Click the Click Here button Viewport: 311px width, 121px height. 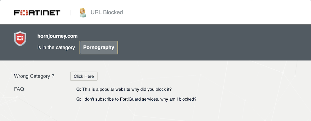(84, 76)
